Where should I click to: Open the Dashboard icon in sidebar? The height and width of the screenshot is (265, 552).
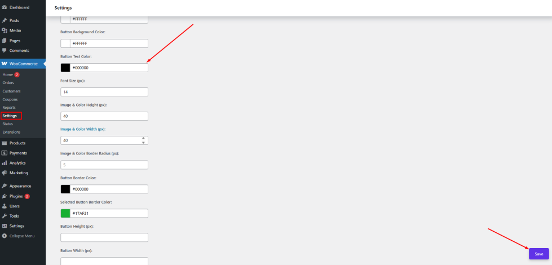(x=4, y=7)
